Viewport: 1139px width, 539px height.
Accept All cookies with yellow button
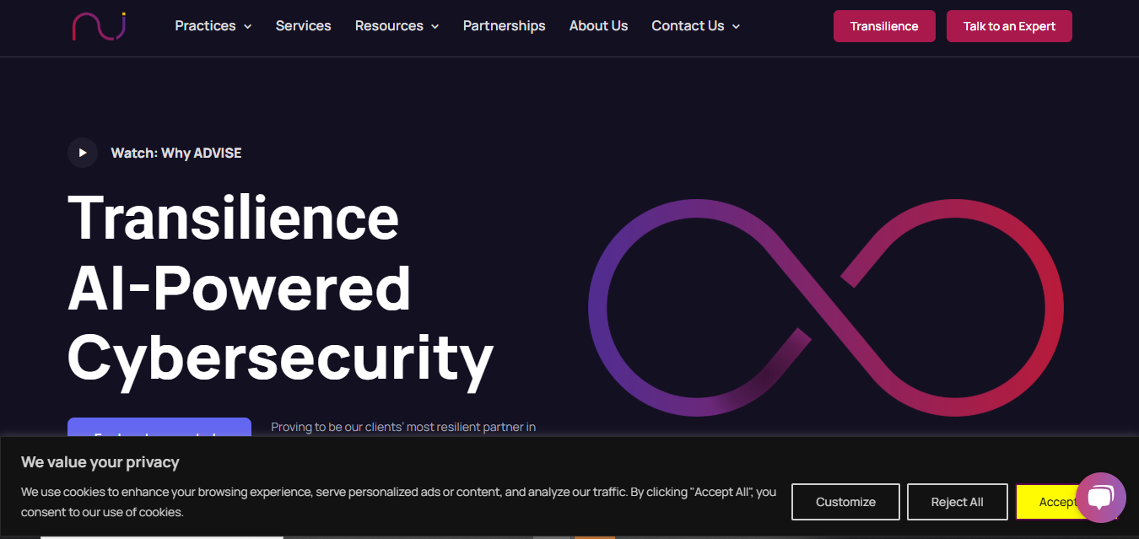tap(1046, 502)
